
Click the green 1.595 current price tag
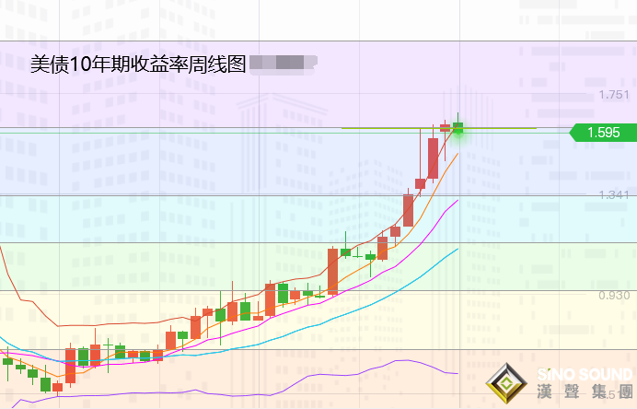(x=602, y=133)
